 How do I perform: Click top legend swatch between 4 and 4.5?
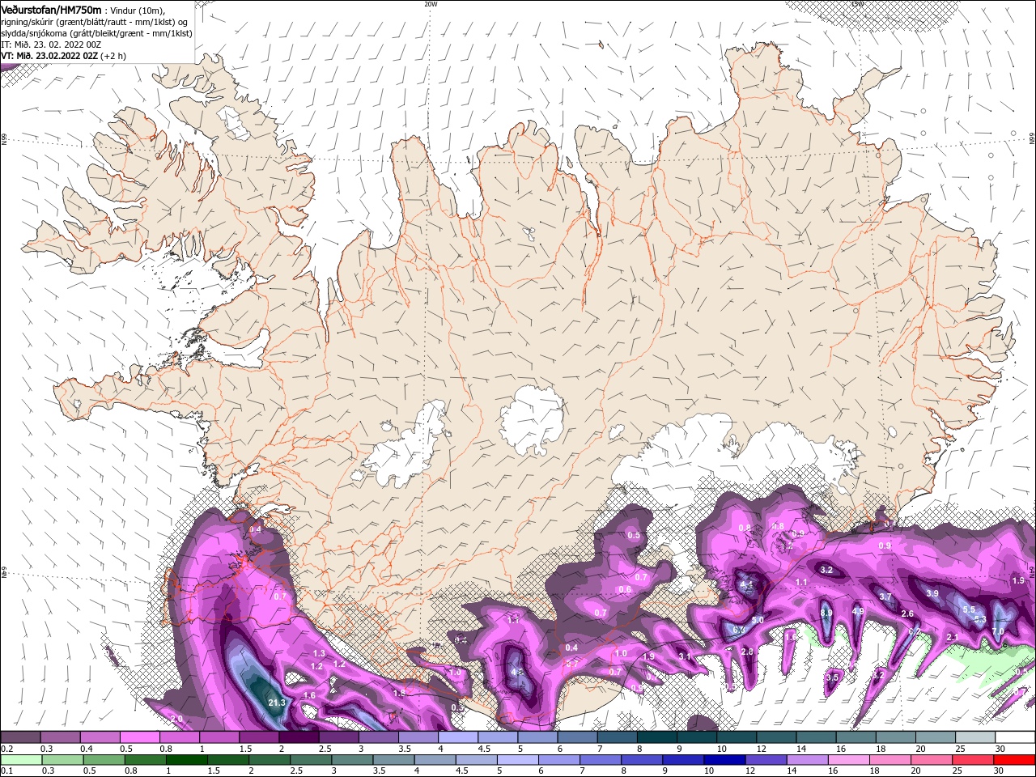tap(458, 737)
